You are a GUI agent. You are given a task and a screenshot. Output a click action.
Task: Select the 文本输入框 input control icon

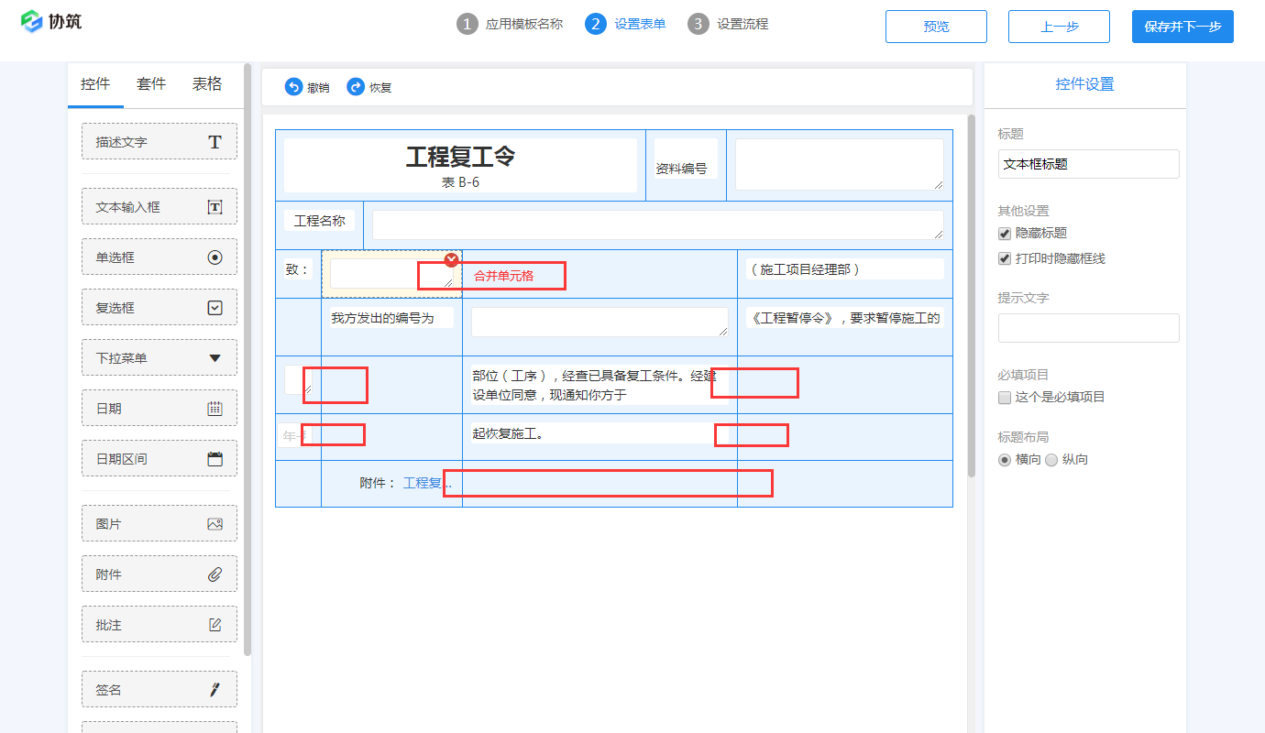214,206
